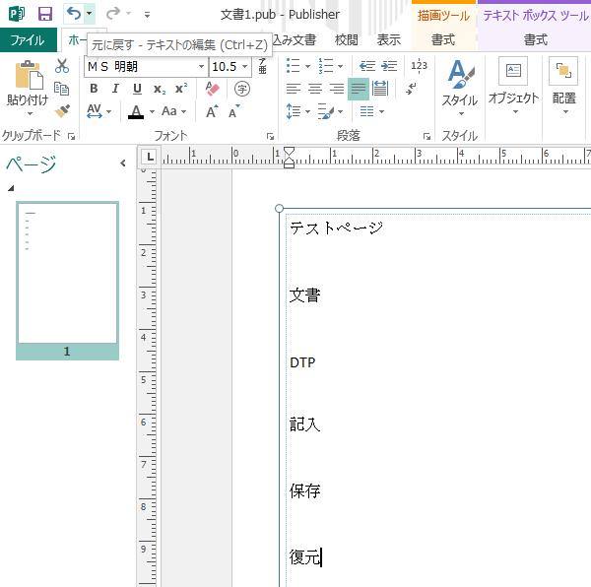Center align text
Viewport: 591px width, 587px height.
(315, 89)
